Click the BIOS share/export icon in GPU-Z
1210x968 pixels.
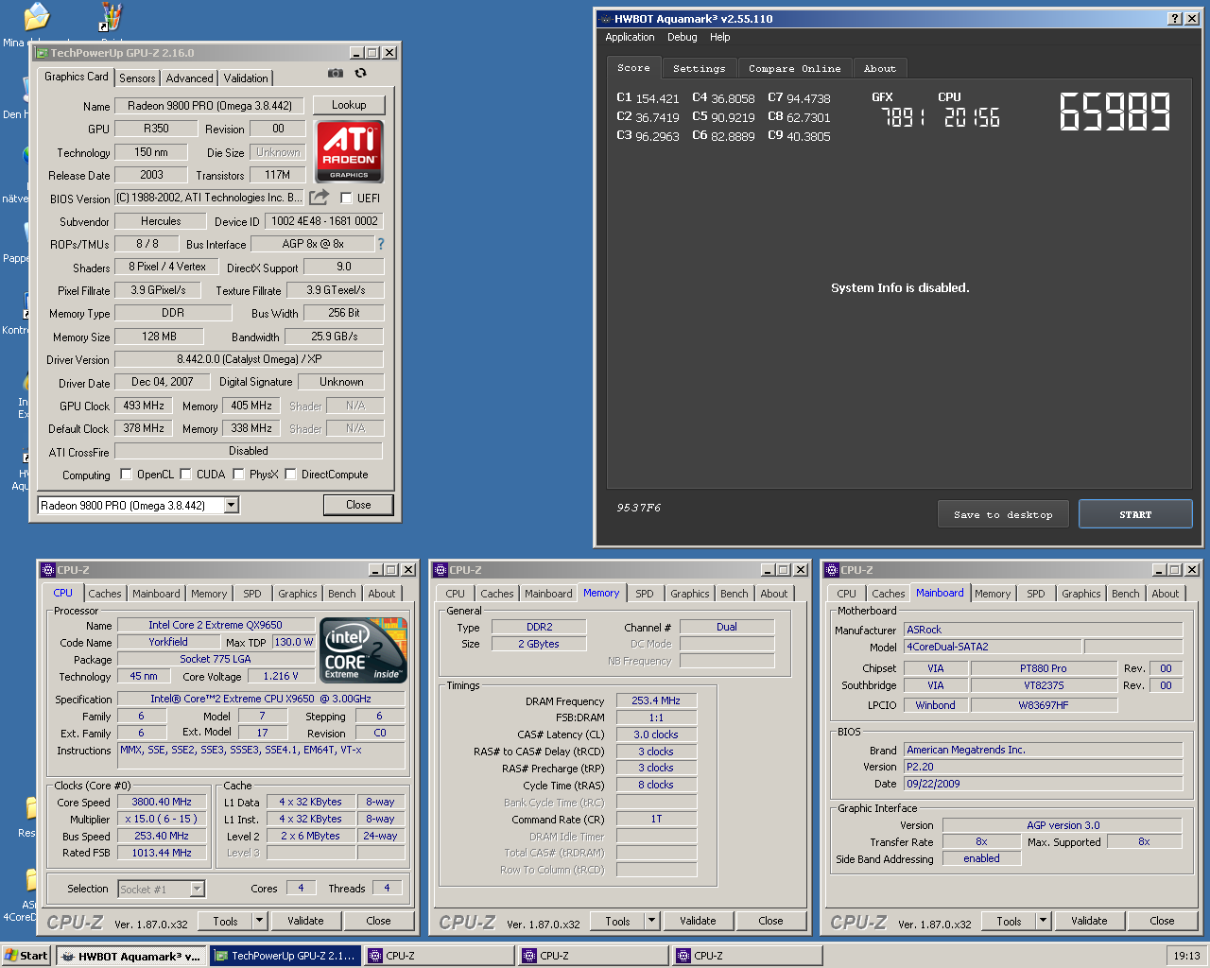pos(320,197)
